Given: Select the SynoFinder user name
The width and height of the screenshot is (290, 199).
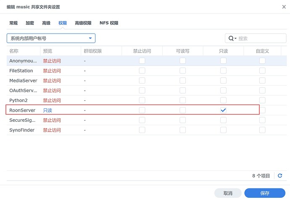Looking at the screenshot, I should coord(22,130).
